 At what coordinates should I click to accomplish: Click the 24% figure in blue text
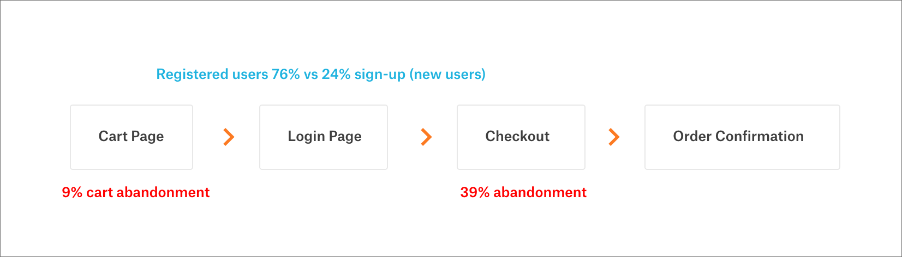click(336, 74)
